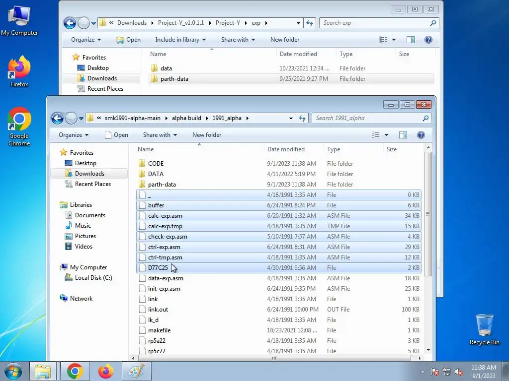The width and height of the screenshot is (509, 381).
Task: Click the Windows Start button
Action: click(x=13, y=371)
